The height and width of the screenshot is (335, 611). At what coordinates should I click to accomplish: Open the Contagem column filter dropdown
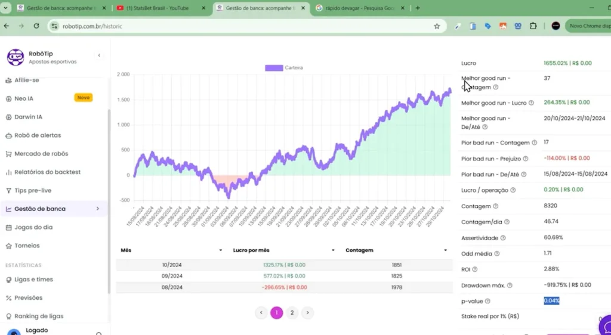pos(445,250)
